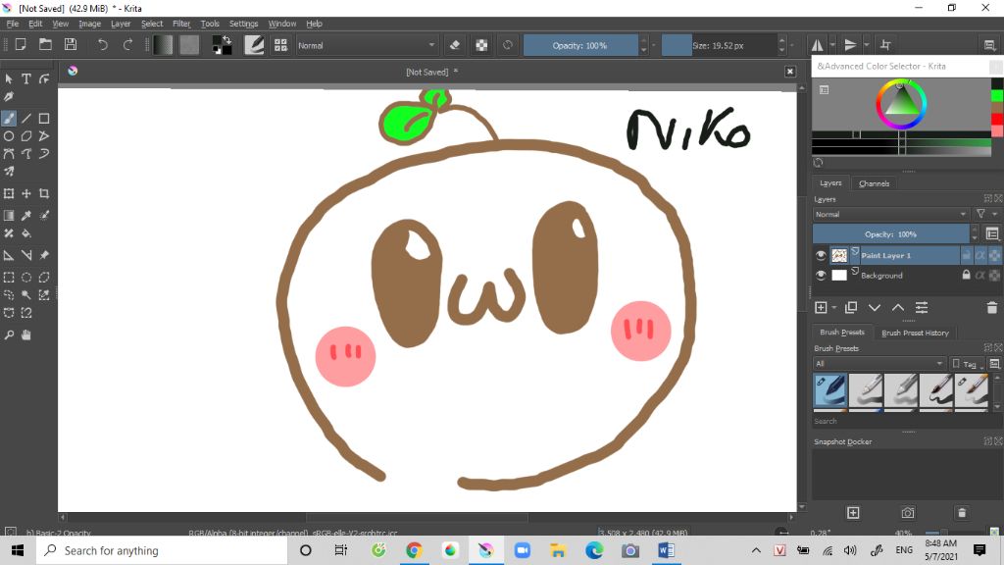
Task: Select the Ellipse tool
Action: tap(9, 135)
